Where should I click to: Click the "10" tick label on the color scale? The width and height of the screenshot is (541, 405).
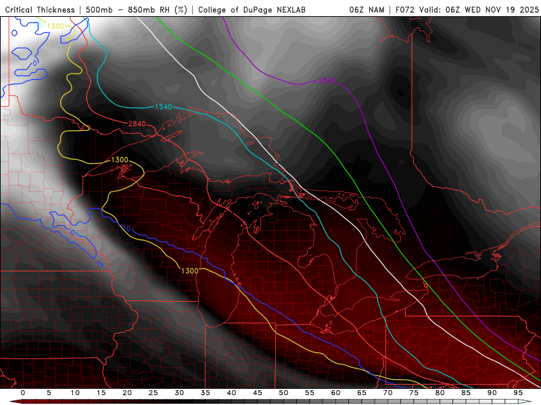coord(75,393)
